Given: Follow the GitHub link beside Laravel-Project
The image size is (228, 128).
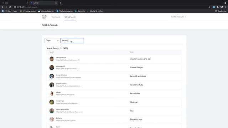Looking at the screenshot, I should [67, 69].
